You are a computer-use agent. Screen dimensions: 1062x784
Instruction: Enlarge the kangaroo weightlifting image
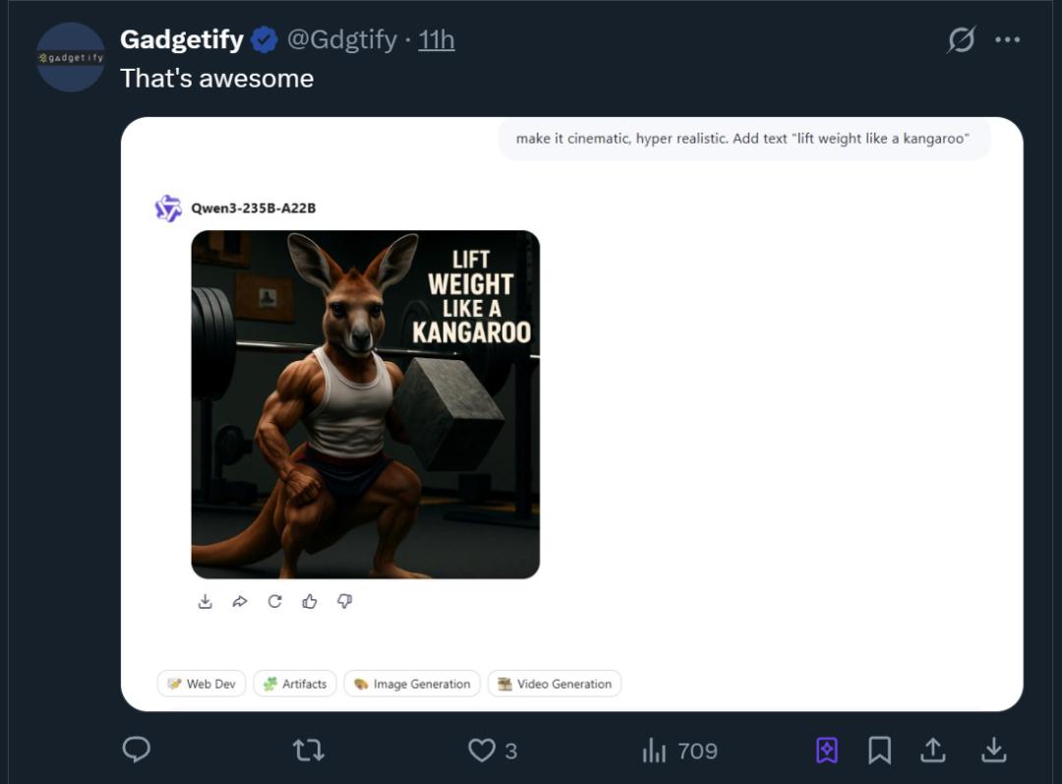click(x=365, y=404)
